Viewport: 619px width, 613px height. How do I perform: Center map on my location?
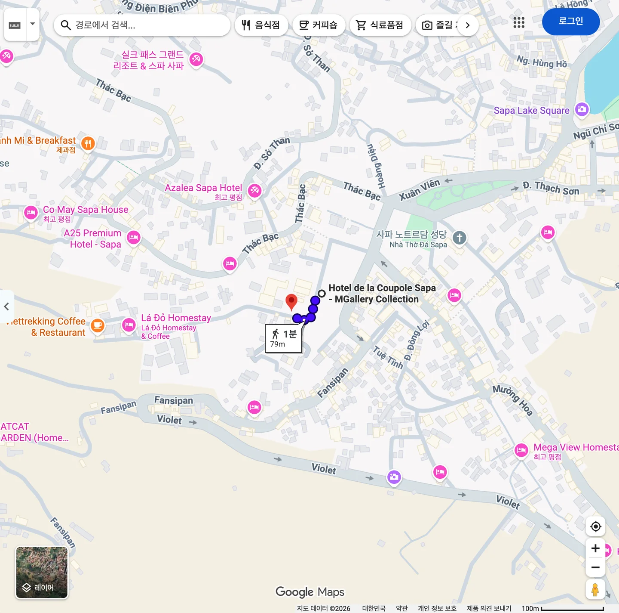tap(595, 526)
